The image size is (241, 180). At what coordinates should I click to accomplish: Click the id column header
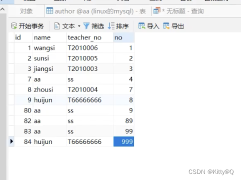click(x=23, y=37)
